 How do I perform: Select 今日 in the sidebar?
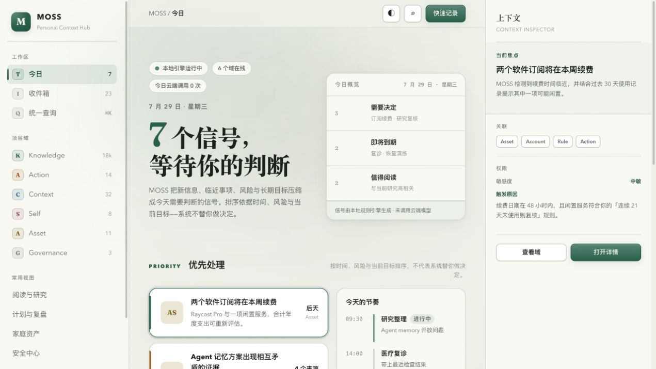coord(62,74)
